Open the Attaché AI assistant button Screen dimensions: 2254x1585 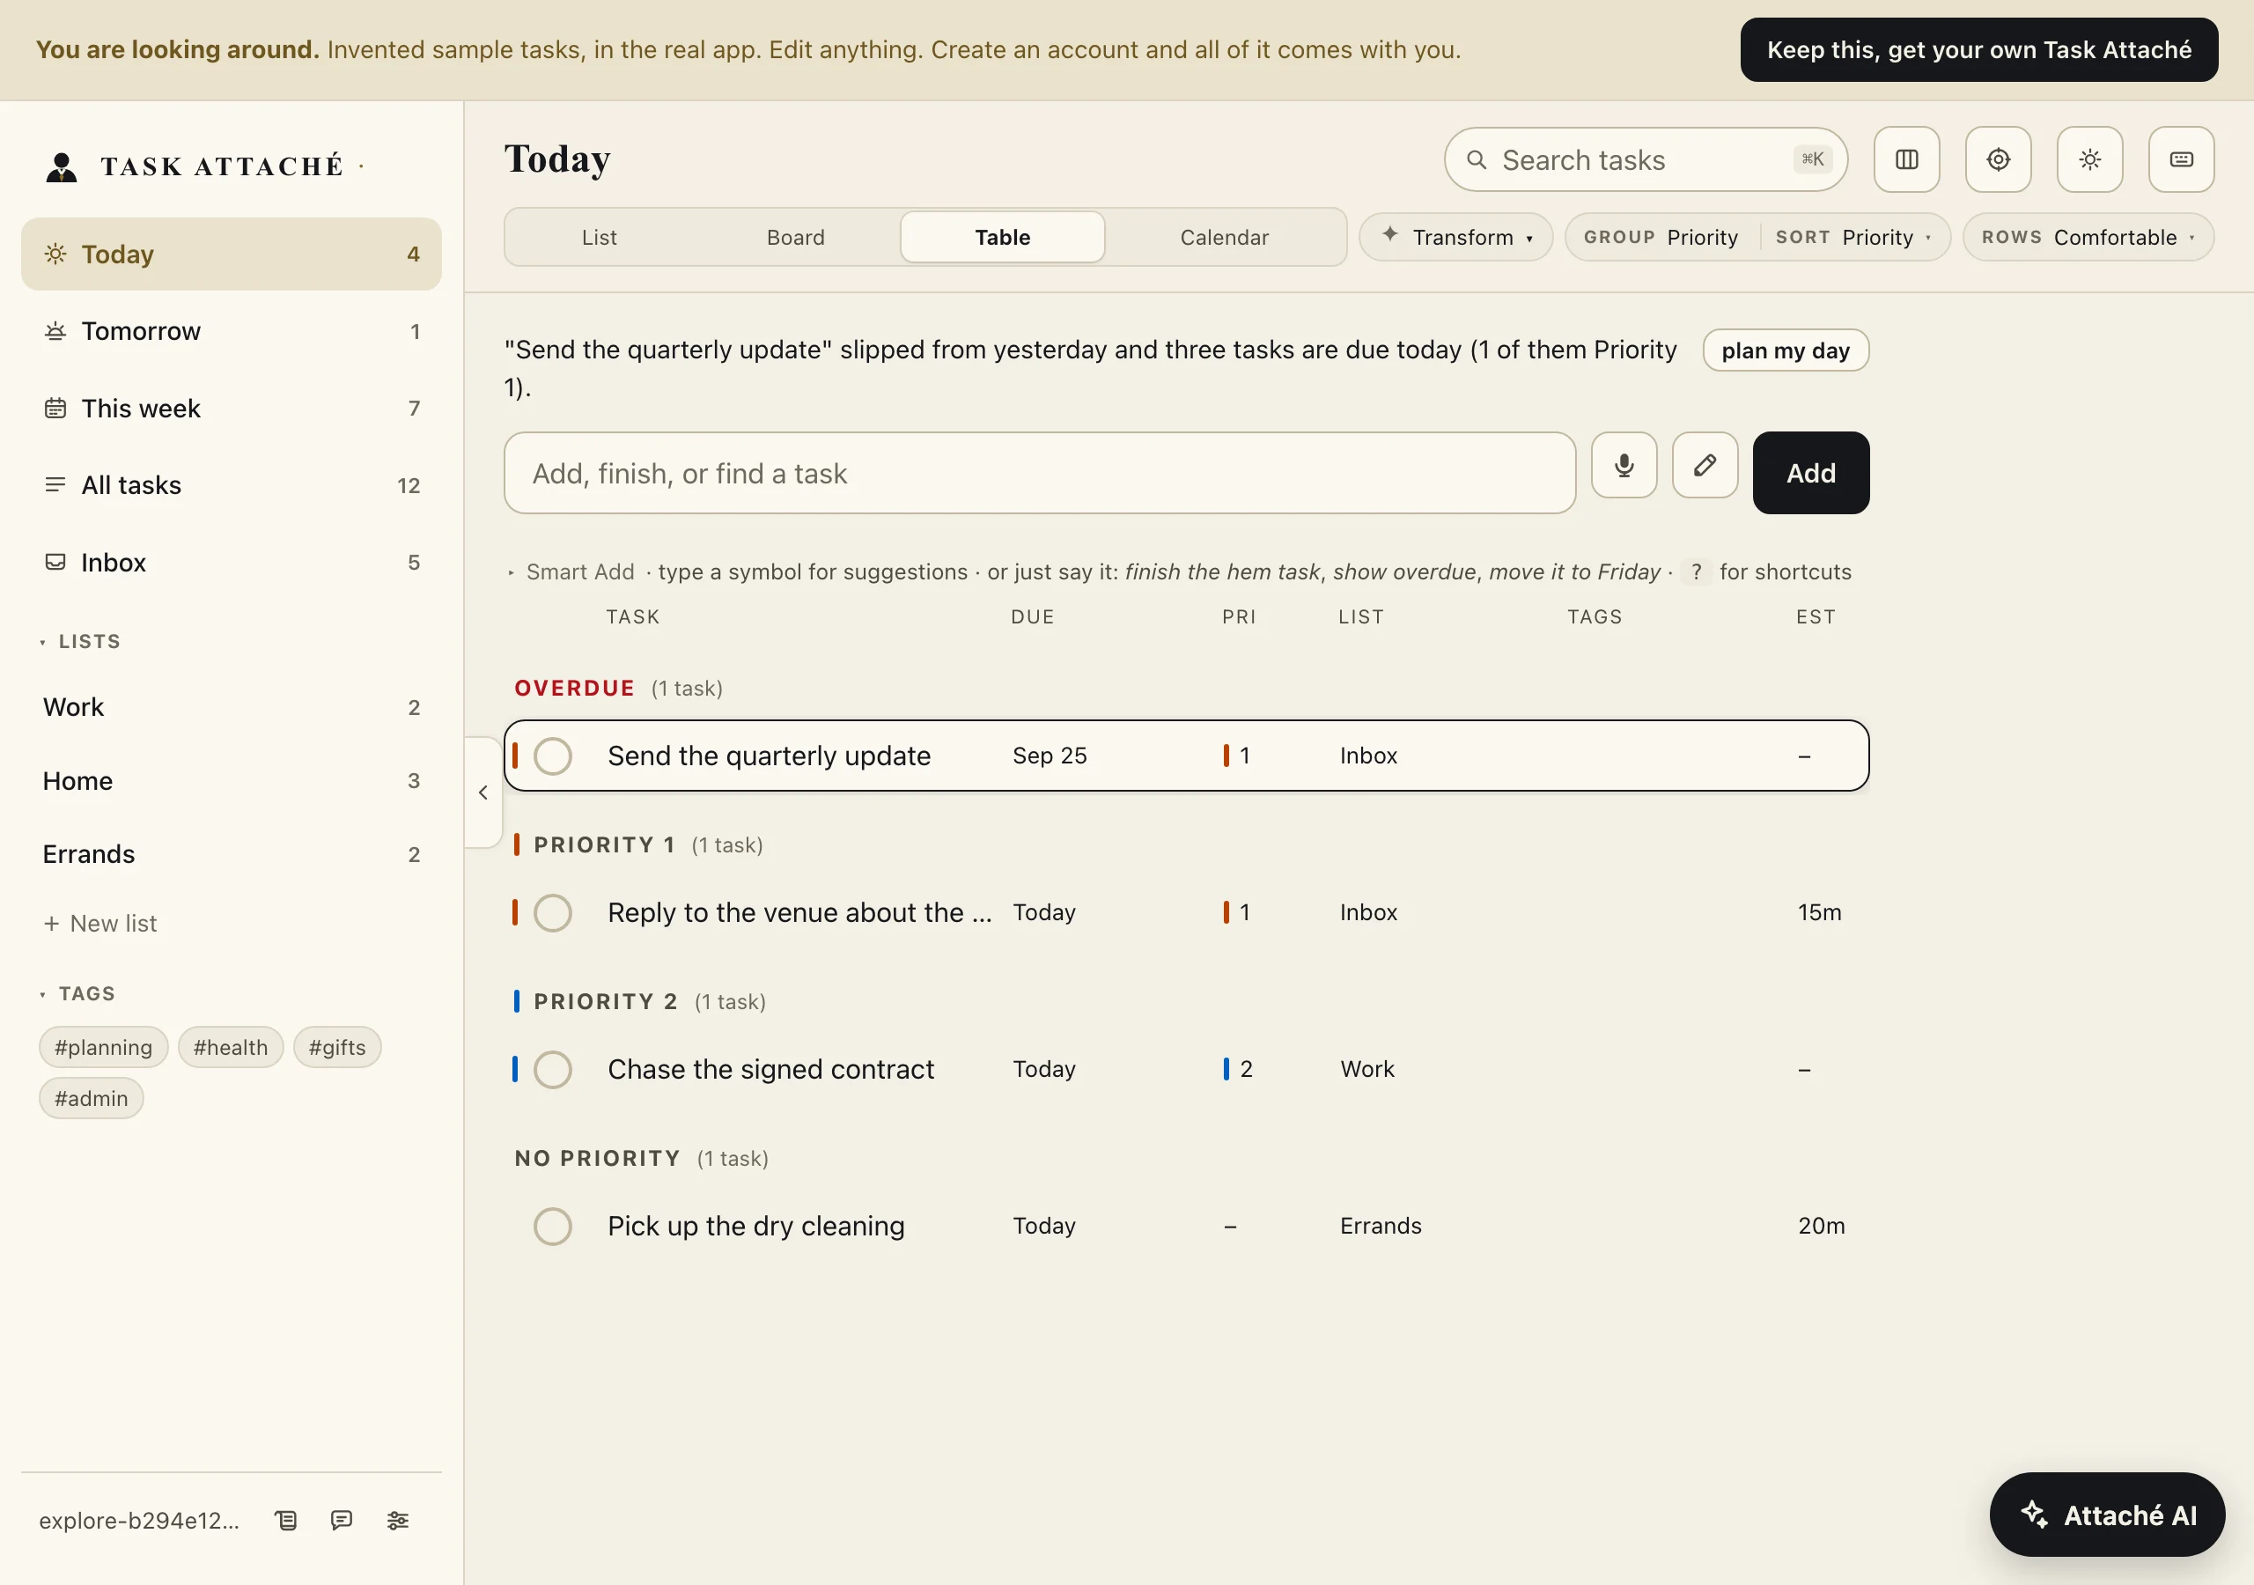tap(2107, 1515)
